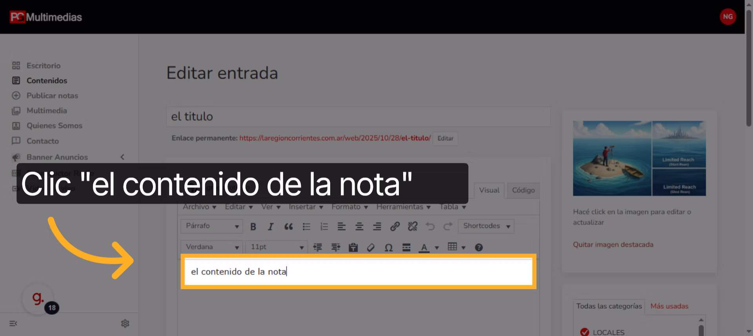Insert a blockquote

(289, 226)
